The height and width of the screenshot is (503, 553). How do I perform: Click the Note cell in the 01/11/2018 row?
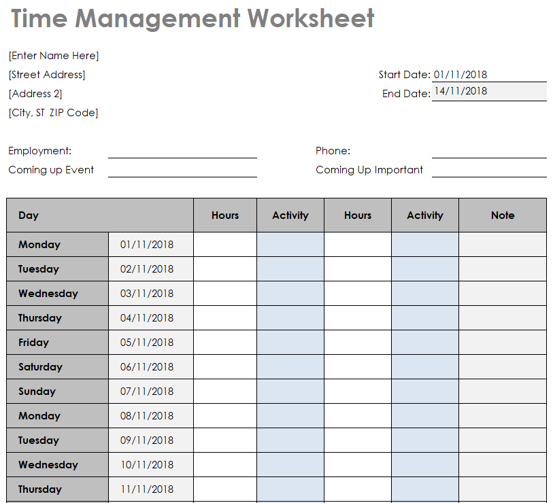click(x=503, y=245)
